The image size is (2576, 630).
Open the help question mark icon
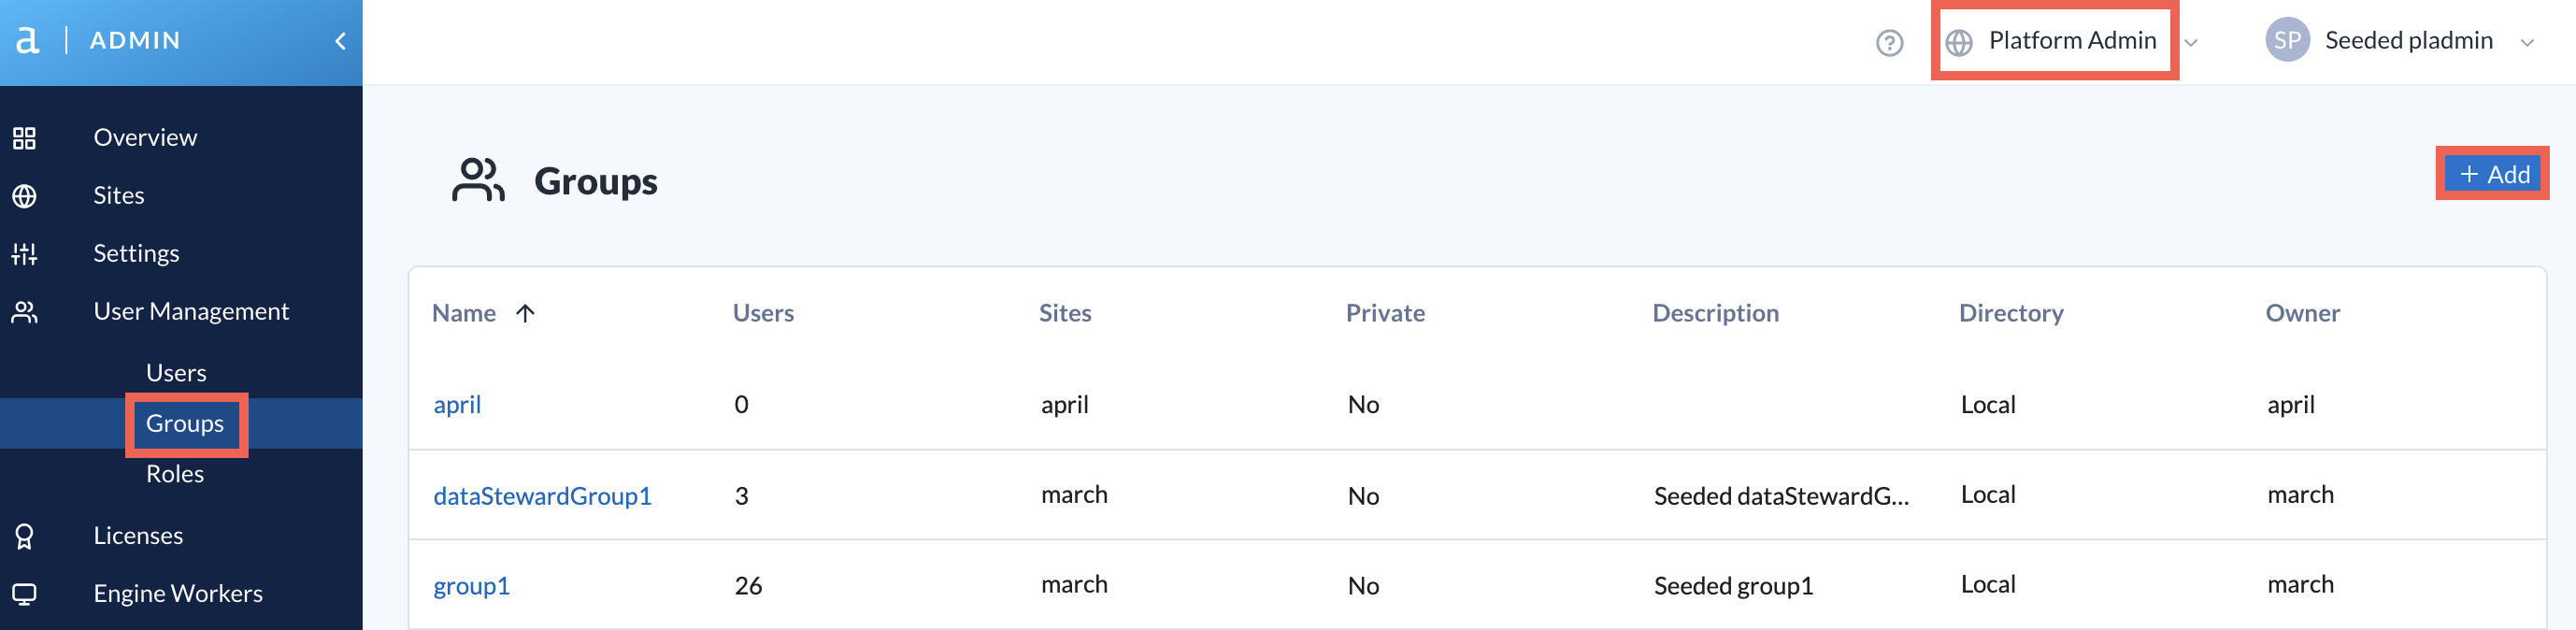[x=1889, y=43]
